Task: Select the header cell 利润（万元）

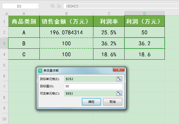Action: 145,21
